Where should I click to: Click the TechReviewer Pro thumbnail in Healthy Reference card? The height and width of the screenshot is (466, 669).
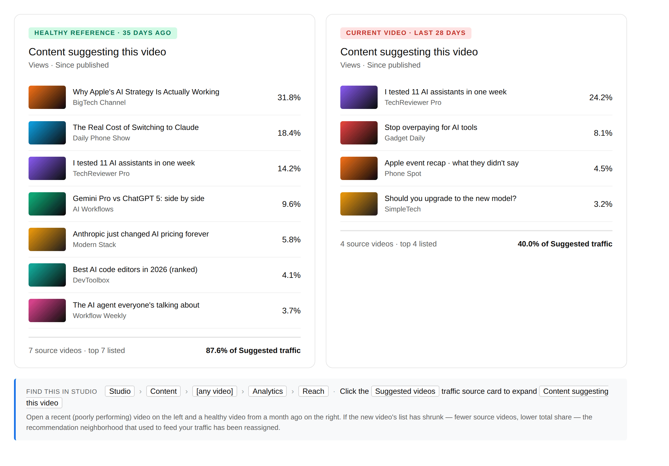coord(47,168)
